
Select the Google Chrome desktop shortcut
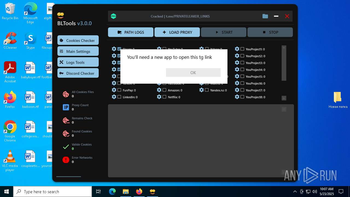(x=10, y=131)
